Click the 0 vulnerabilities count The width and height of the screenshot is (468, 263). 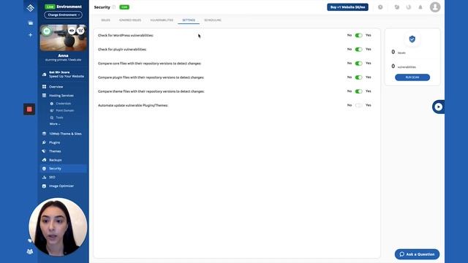point(393,66)
